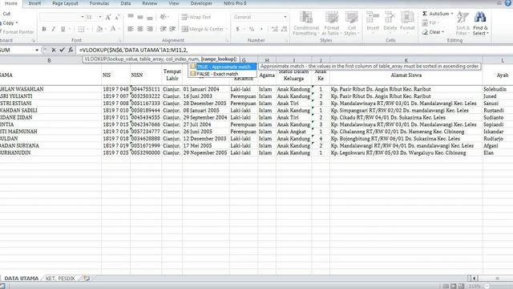513x289 pixels.
Task: Click the Decrease Font Size icon
Action: 117,17
